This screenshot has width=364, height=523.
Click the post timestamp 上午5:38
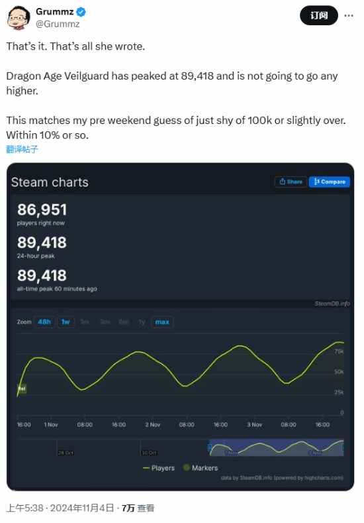25,508
